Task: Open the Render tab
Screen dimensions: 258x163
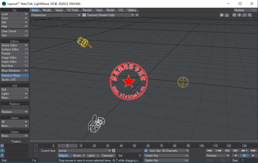Action: [x=87, y=10]
